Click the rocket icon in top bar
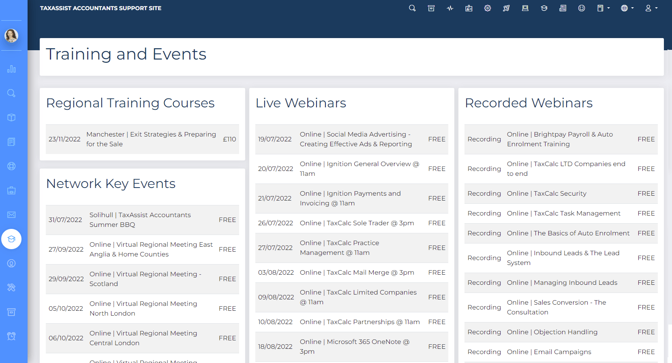The height and width of the screenshot is (363, 672). tap(506, 8)
